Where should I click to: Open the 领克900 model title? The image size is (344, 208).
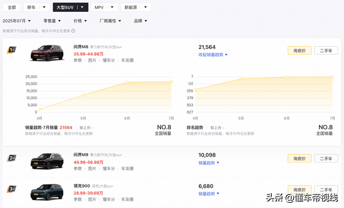(x=82, y=186)
